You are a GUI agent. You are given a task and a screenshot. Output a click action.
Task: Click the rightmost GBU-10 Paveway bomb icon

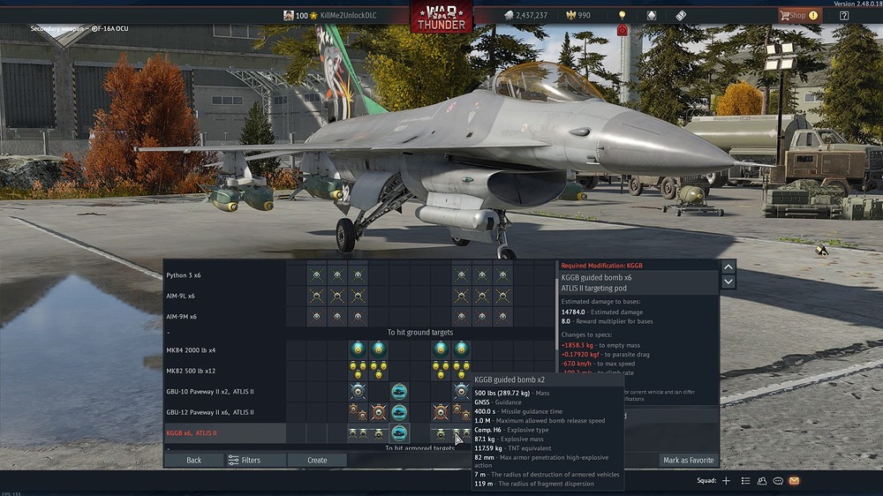click(x=461, y=391)
